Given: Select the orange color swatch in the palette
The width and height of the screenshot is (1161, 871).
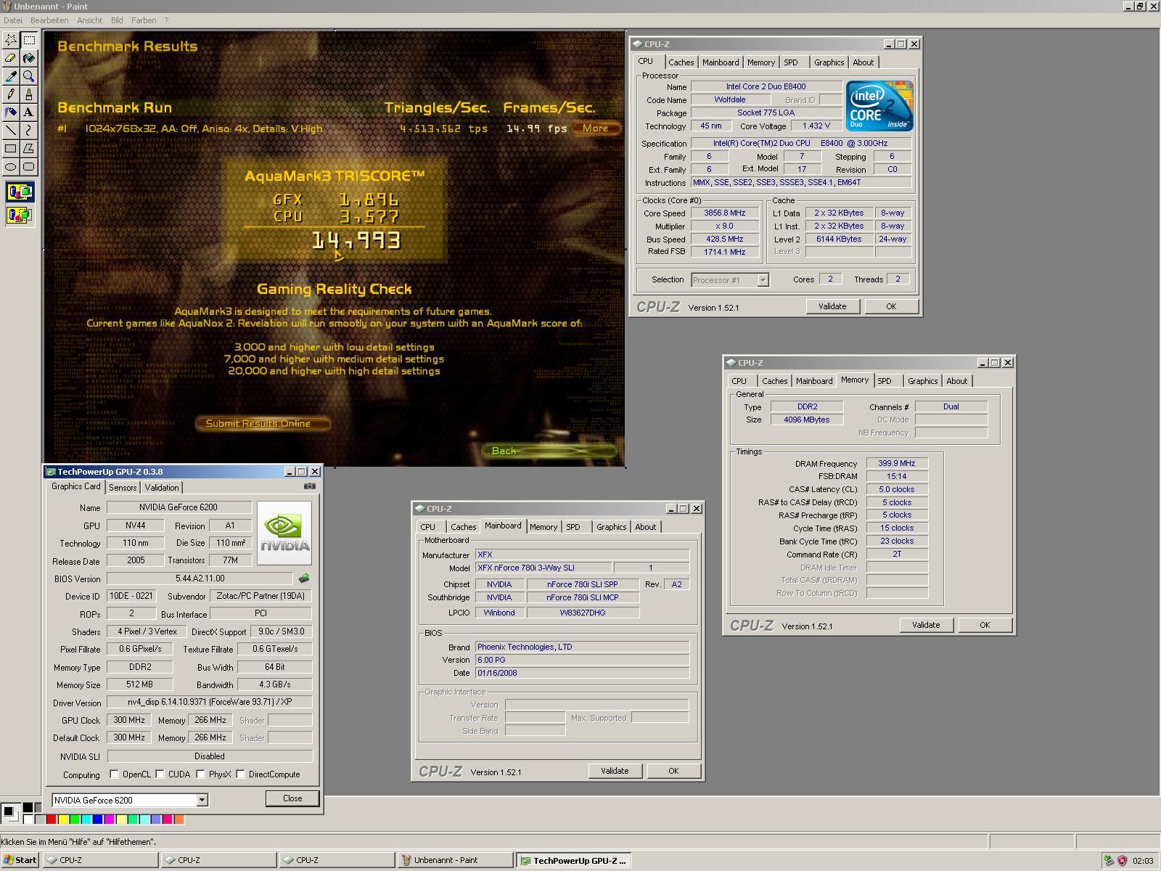Looking at the screenshot, I should point(179,819).
